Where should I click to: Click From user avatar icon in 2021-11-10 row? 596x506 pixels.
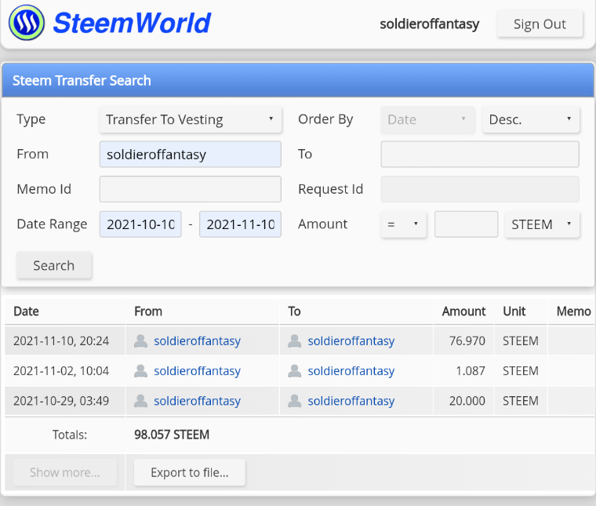point(140,341)
